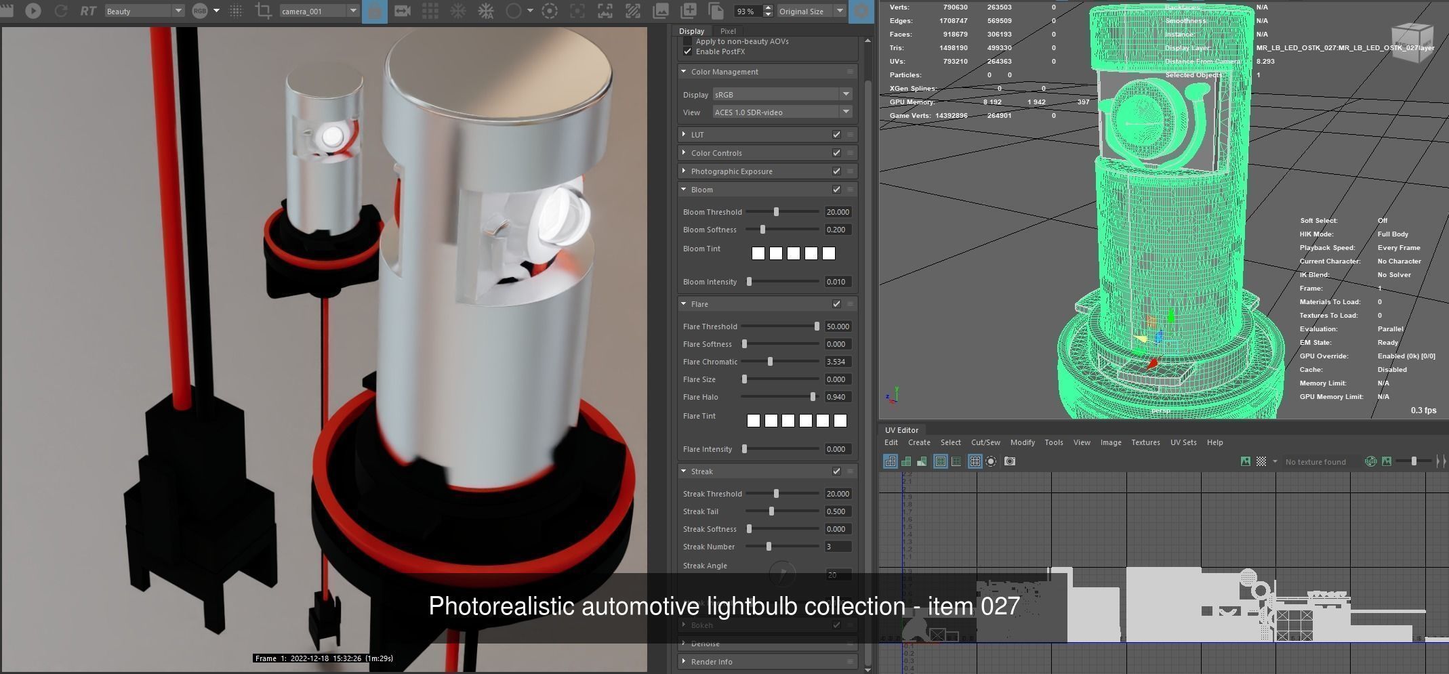
Task: Open the UV Editor Image menu
Action: (1110, 442)
